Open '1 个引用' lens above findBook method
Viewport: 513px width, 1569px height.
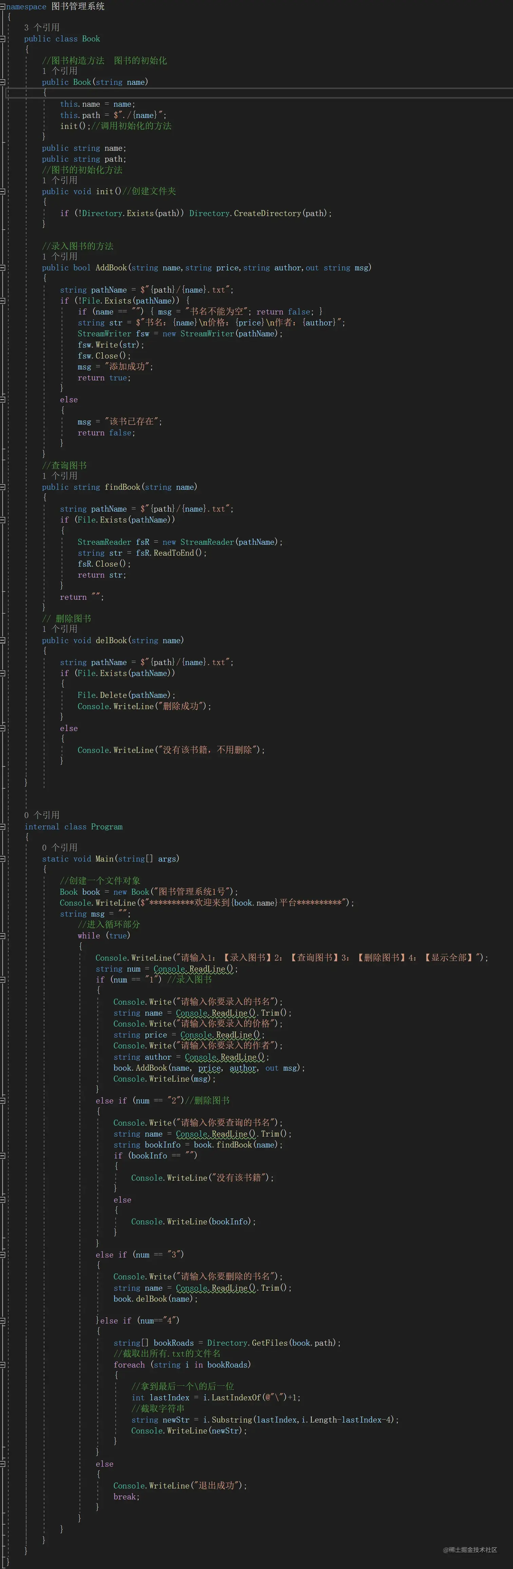tap(60, 476)
